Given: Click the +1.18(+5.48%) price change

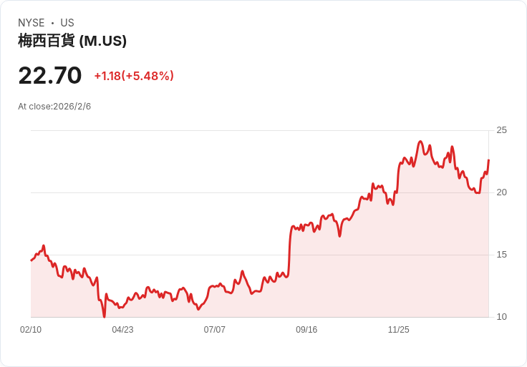Looking at the screenshot, I should (x=134, y=76).
